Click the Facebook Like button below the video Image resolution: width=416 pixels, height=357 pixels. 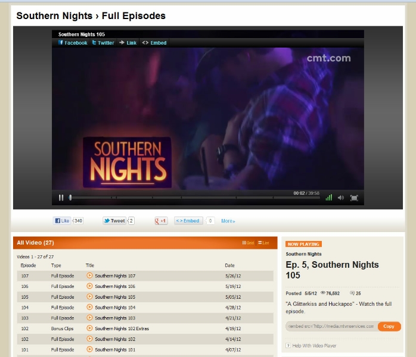[x=63, y=221]
